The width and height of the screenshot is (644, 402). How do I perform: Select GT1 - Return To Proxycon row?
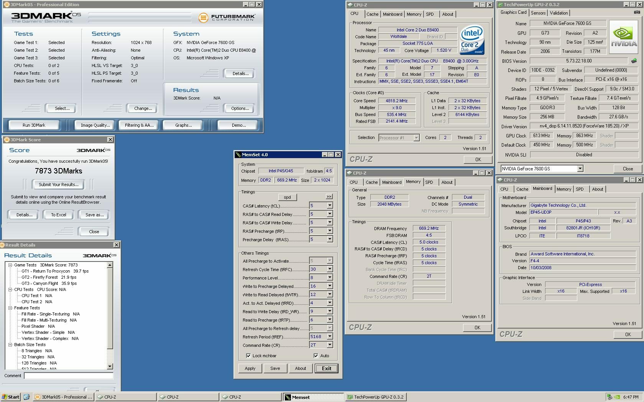(x=55, y=271)
